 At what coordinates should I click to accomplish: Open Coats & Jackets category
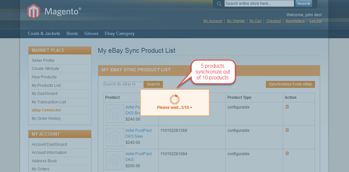tap(44, 34)
